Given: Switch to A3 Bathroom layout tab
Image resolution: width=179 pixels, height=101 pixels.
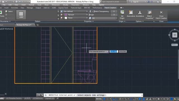Looking at the screenshot, I should click(x=38, y=98).
